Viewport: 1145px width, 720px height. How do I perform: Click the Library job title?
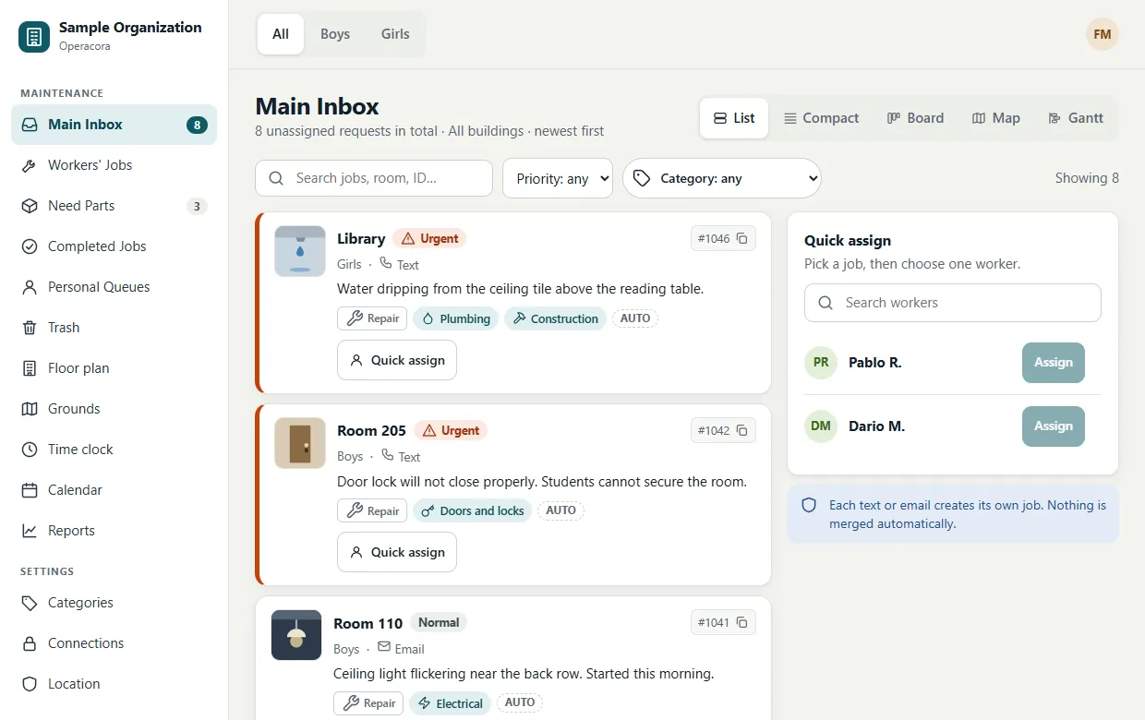(361, 238)
